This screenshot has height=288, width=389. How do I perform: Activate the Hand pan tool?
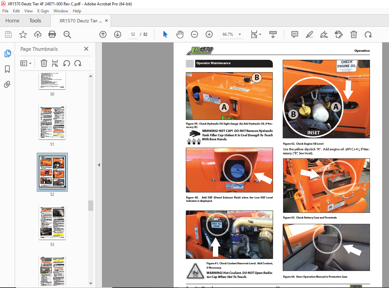(x=179, y=34)
